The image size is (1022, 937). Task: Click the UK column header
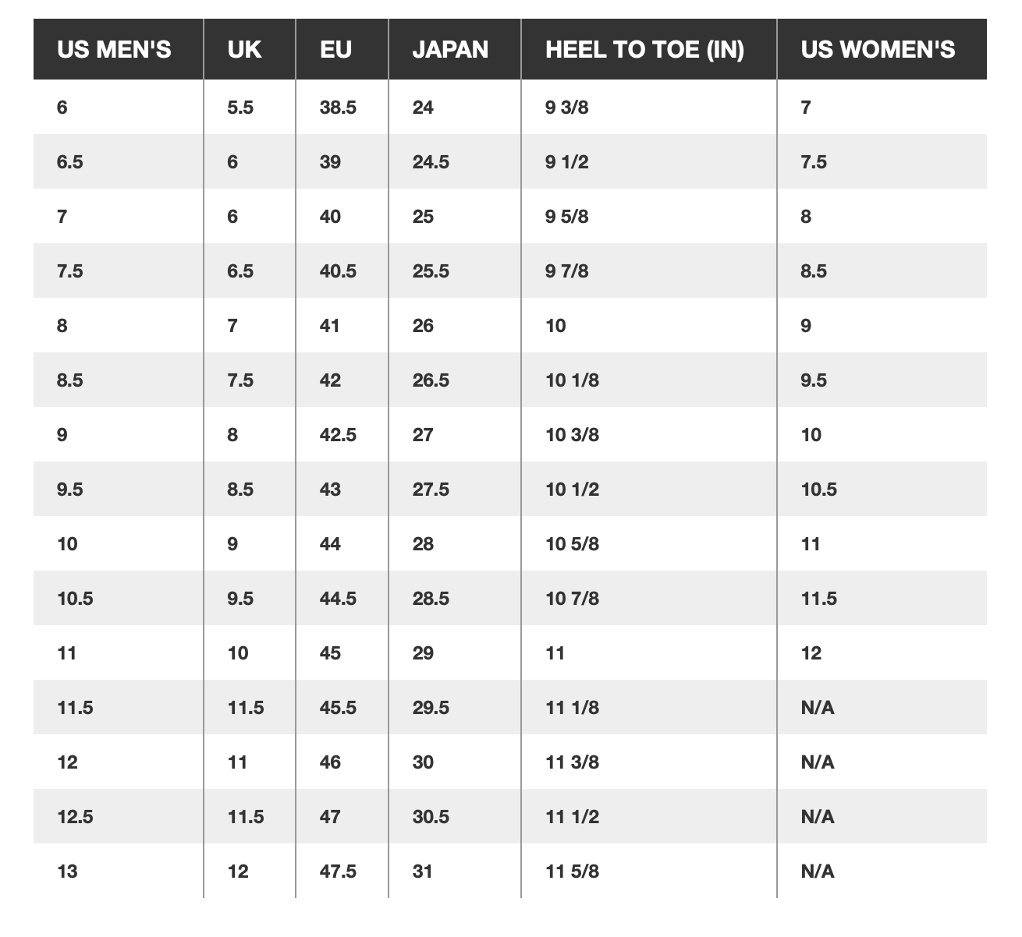244,50
